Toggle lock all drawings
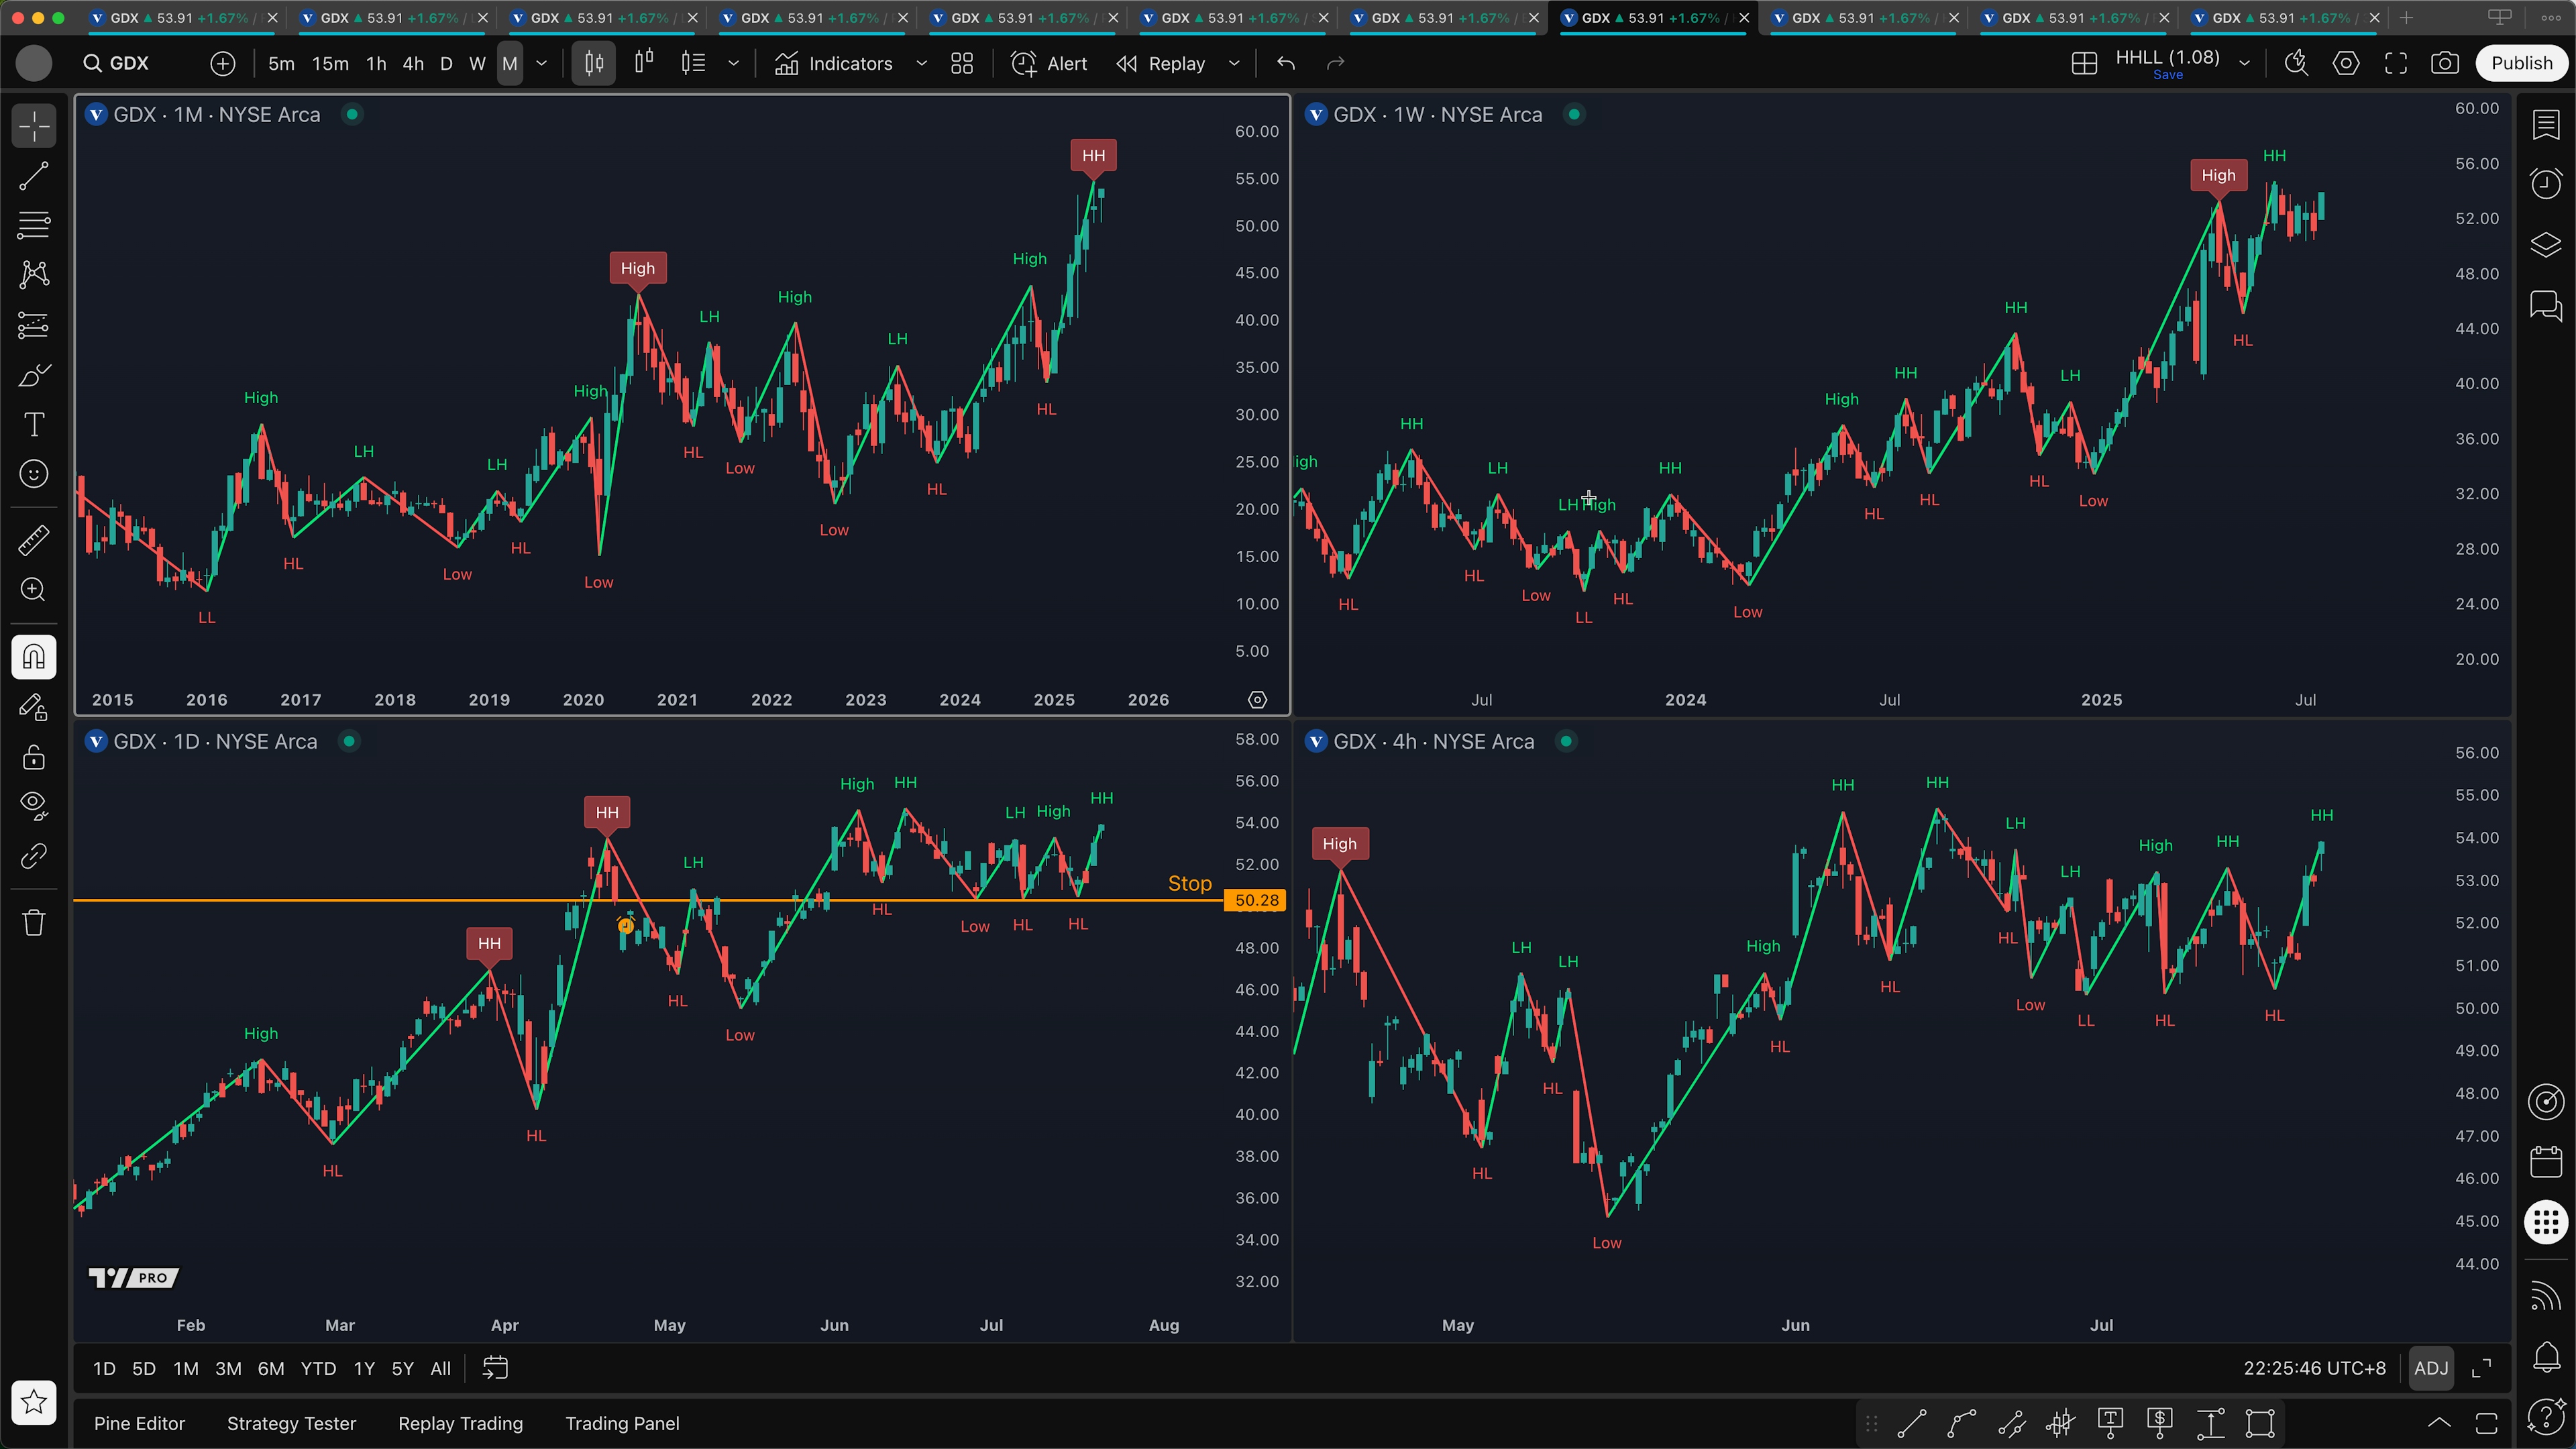The width and height of the screenshot is (2576, 1449). point(34,757)
